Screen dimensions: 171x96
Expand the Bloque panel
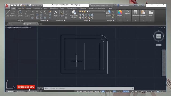coord(110,21)
